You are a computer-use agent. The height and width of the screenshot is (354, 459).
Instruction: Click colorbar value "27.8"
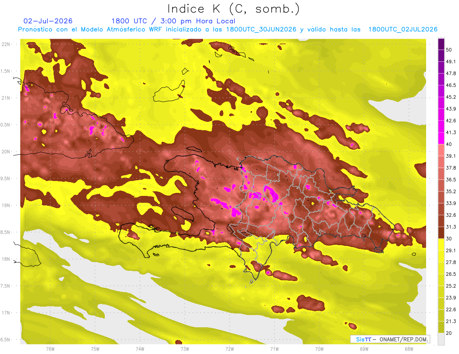pyautogui.click(x=451, y=262)
